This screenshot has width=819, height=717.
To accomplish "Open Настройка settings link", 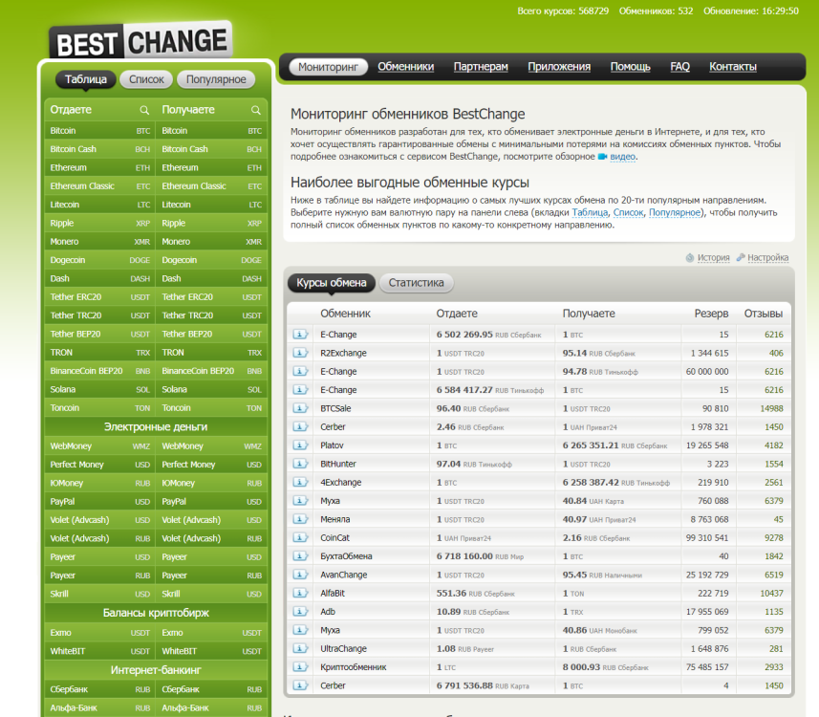I will [767, 258].
